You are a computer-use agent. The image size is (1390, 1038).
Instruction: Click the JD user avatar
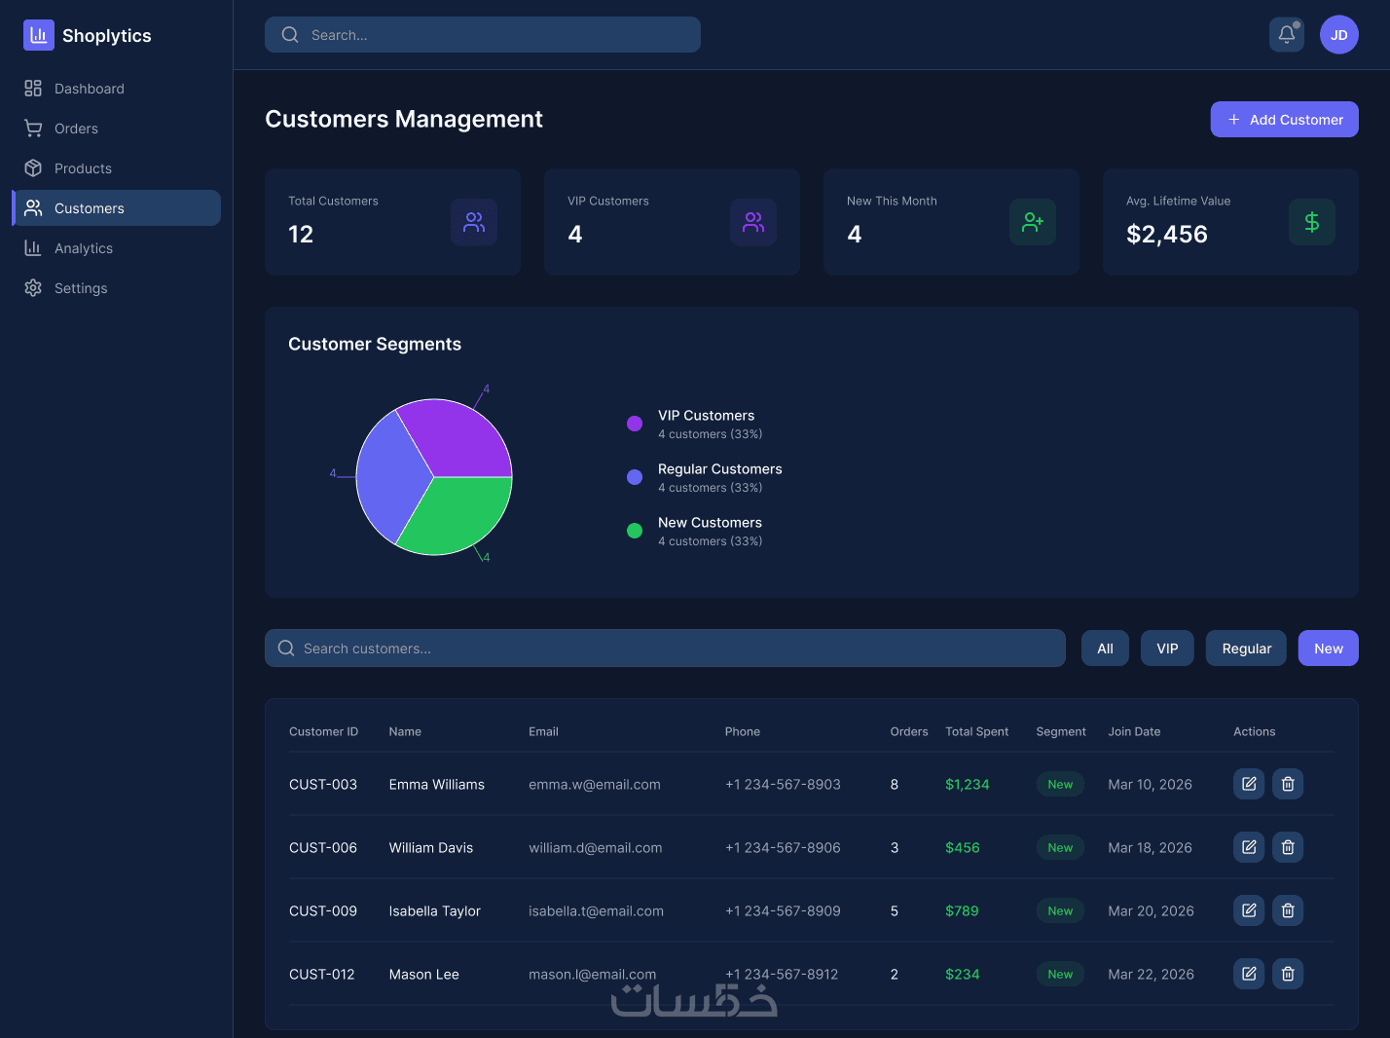pyautogui.click(x=1339, y=35)
